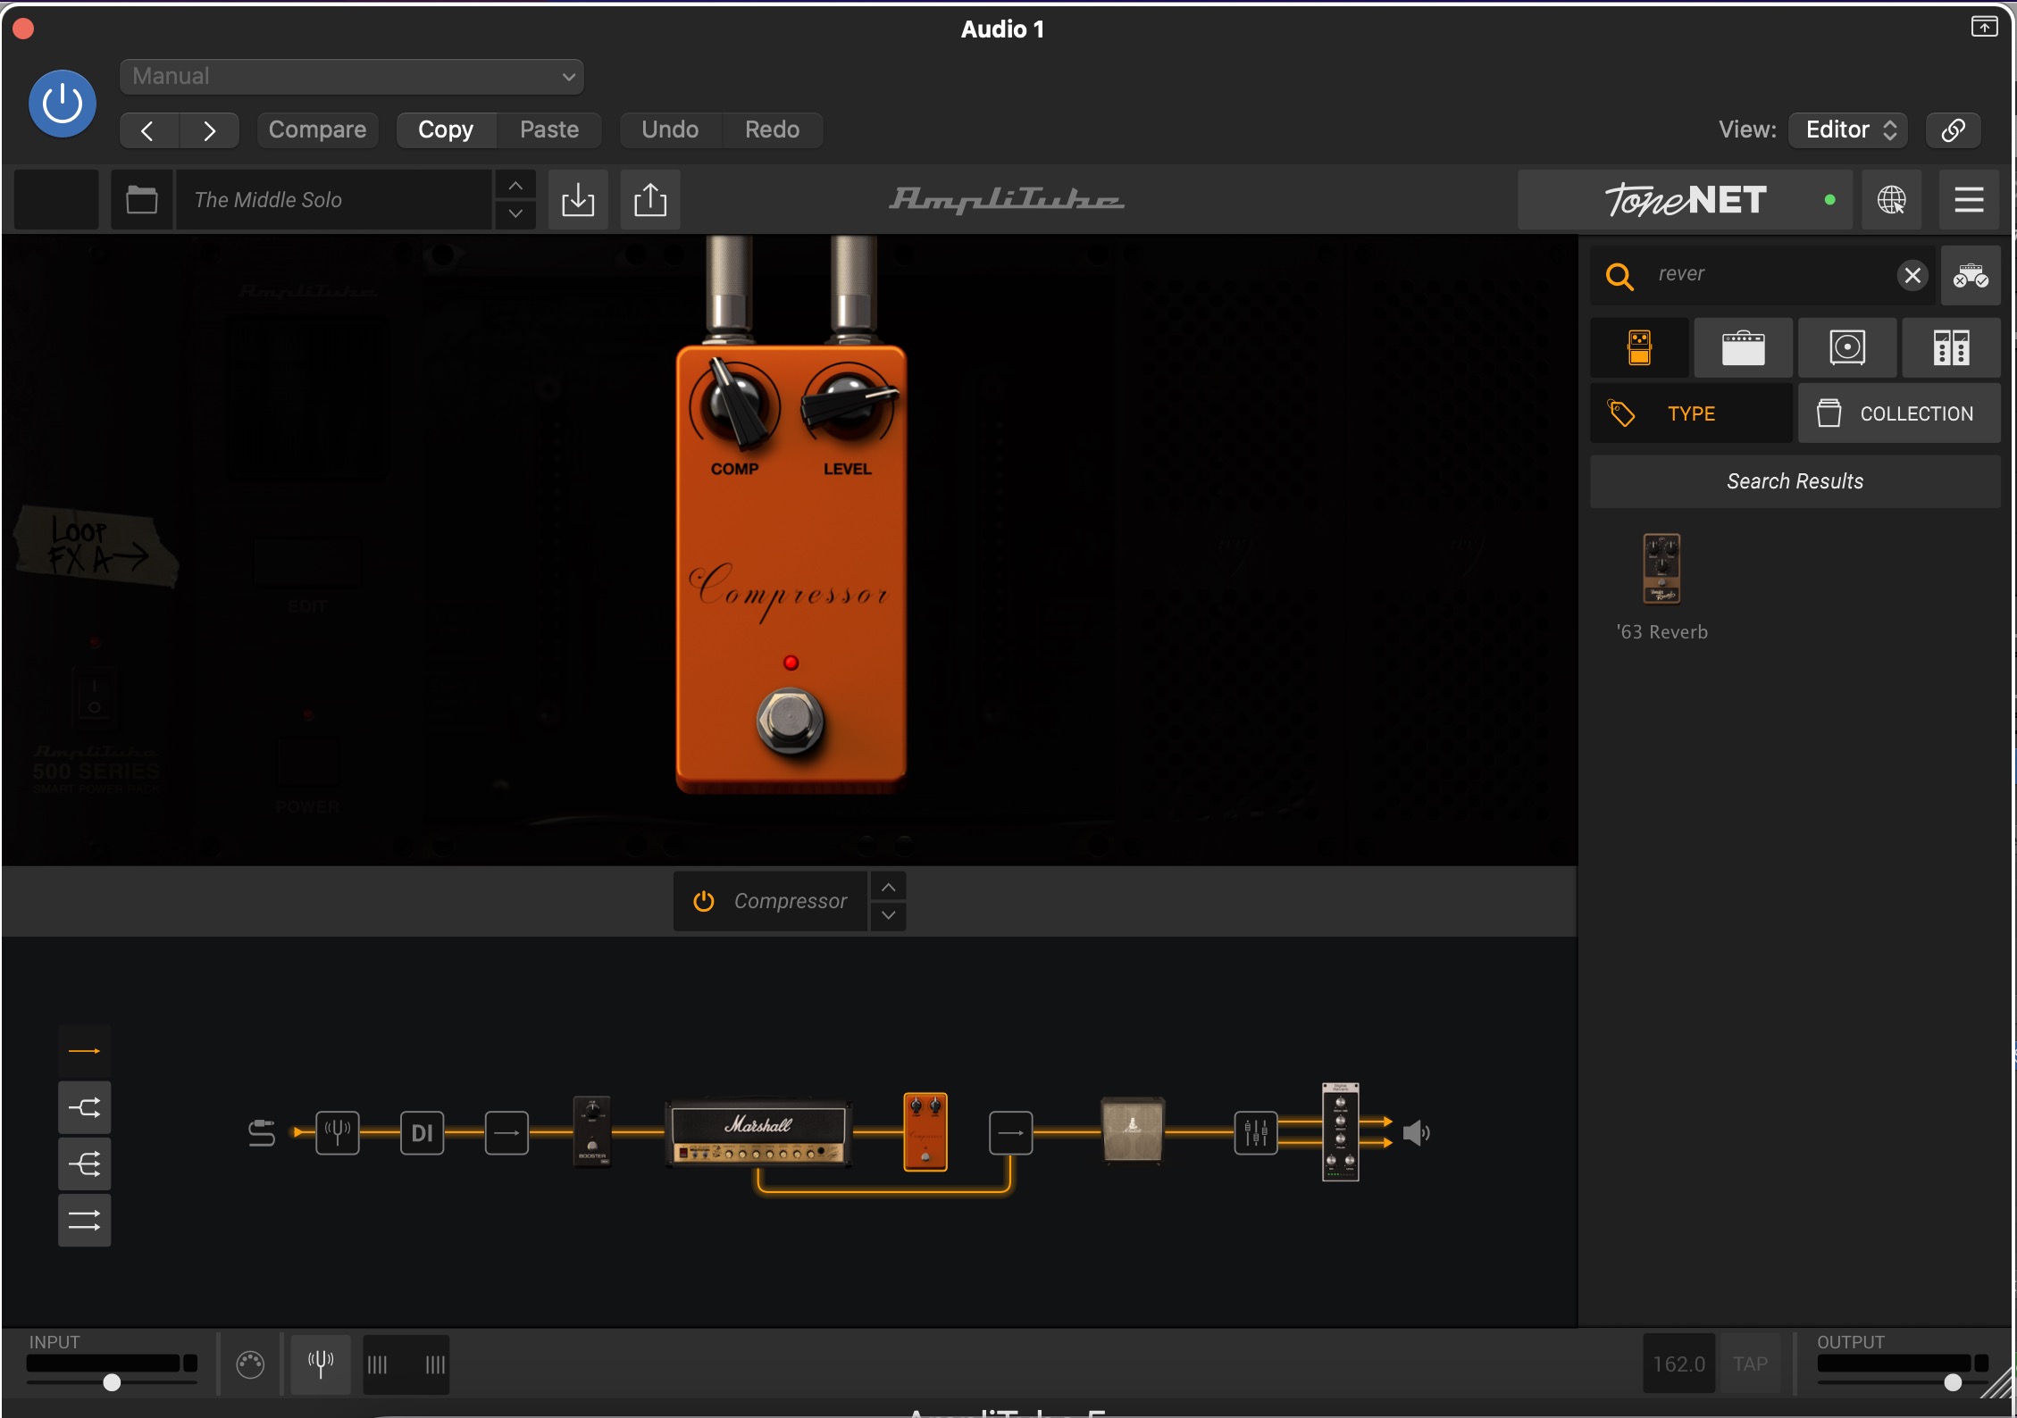Screen dimensions: 2017x1418
Task: Open the preset browser folder icon
Action: (141, 200)
